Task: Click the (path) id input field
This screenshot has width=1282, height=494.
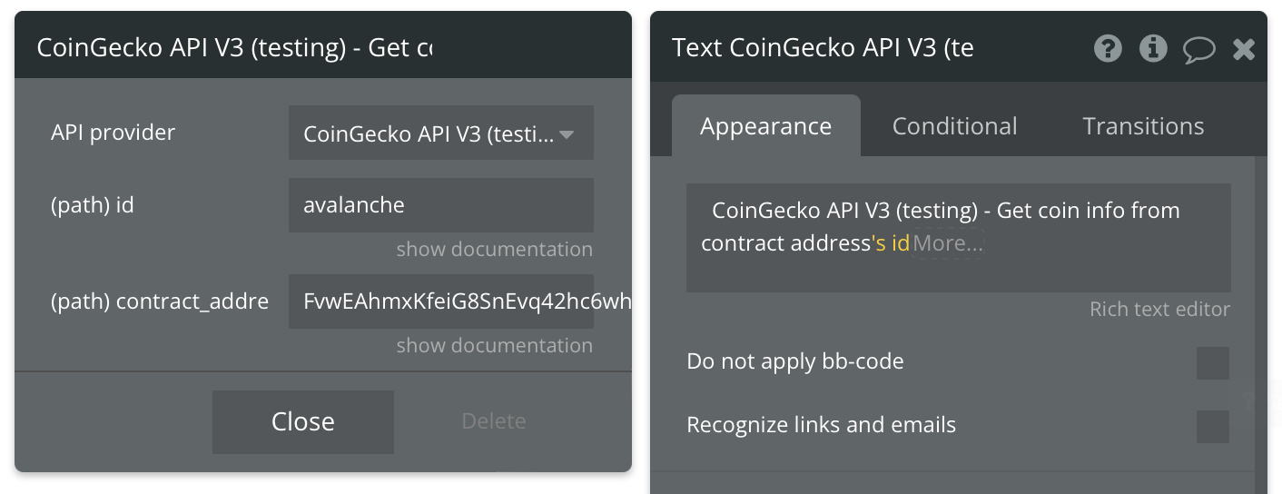Action: 441,205
